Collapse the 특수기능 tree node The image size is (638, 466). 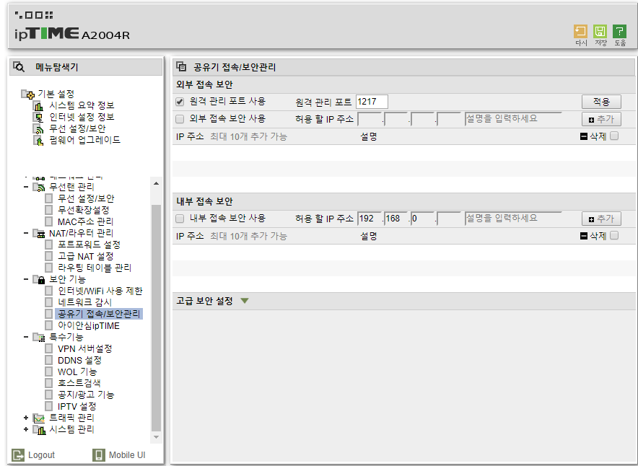pos(26,337)
